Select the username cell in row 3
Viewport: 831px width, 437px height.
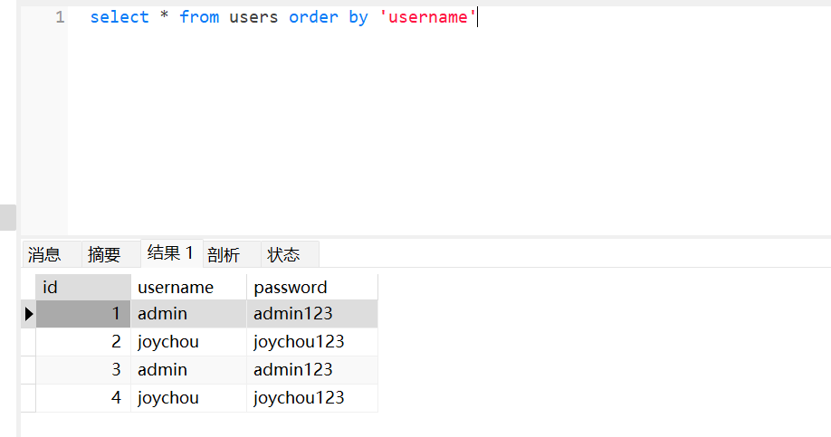188,369
